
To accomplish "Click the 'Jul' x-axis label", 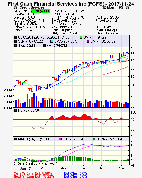I will 84,168.
